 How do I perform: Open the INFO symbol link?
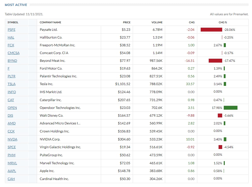click(12, 92)
